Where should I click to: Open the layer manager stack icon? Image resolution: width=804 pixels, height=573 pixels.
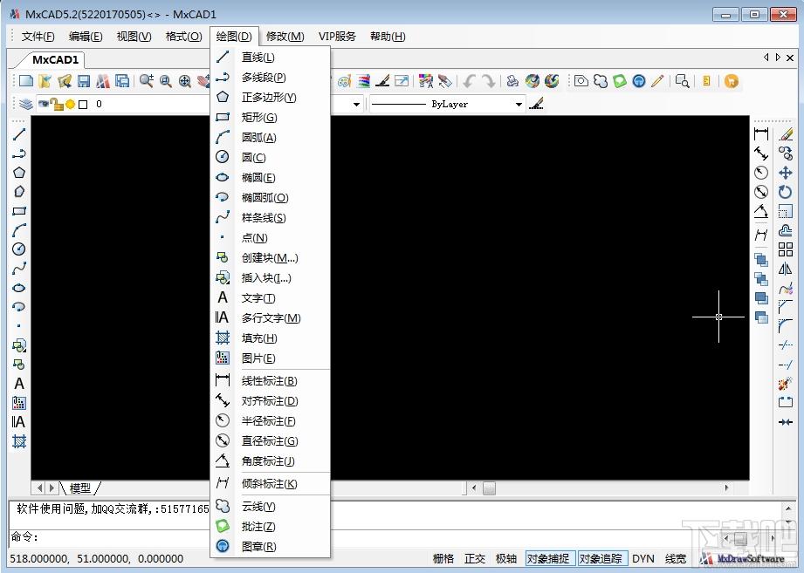click(25, 104)
